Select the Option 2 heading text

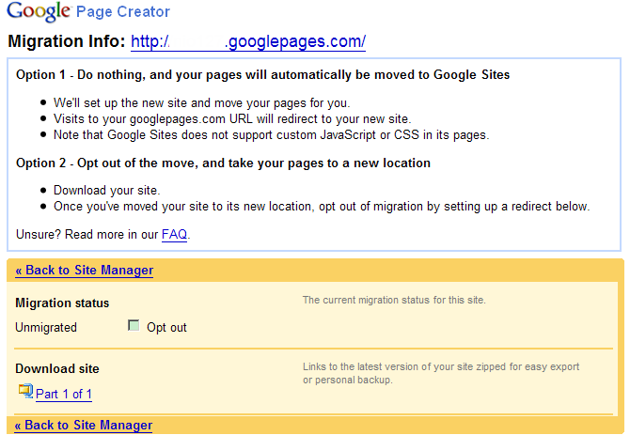(x=223, y=163)
